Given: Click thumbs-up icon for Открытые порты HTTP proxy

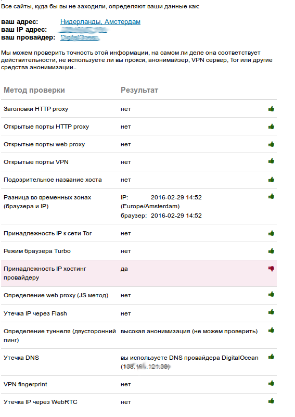Looking at the screenshot, I should 271,127.
